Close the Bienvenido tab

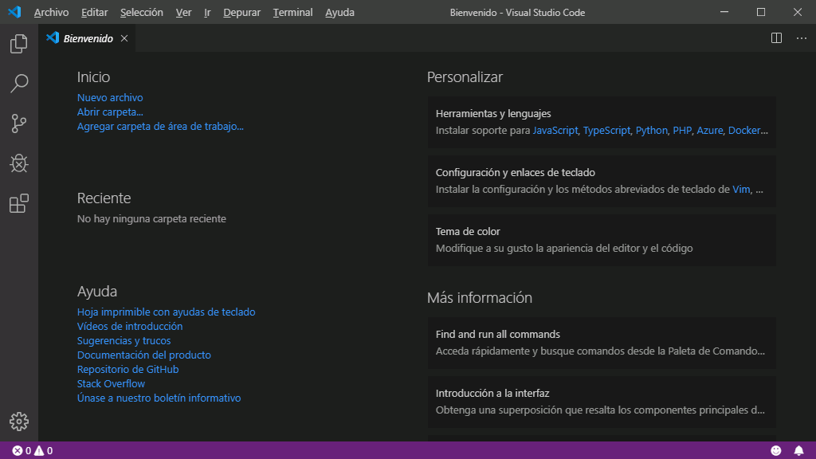click(x=124, y=38)
